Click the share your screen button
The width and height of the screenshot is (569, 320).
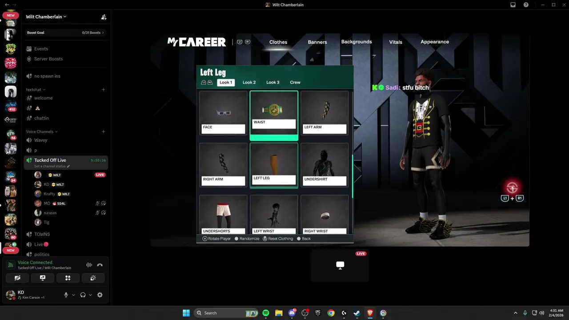[x=43, y=278]
